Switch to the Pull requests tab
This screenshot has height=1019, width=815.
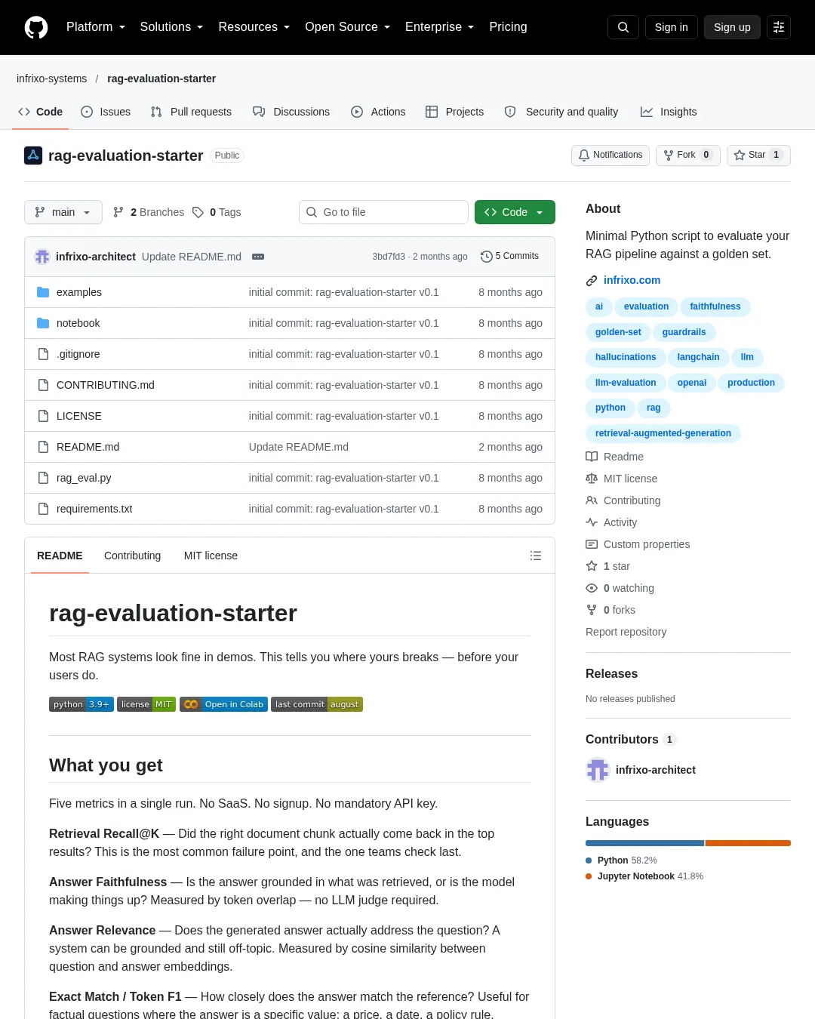click(x=191, y=112)
